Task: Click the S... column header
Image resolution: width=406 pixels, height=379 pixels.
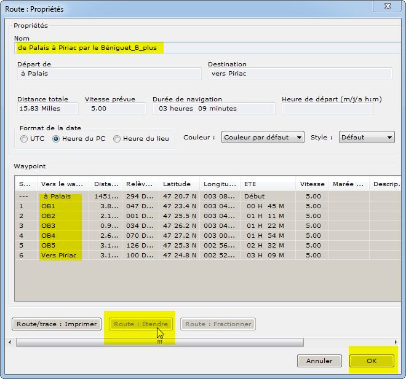Action: pos(26,184)
